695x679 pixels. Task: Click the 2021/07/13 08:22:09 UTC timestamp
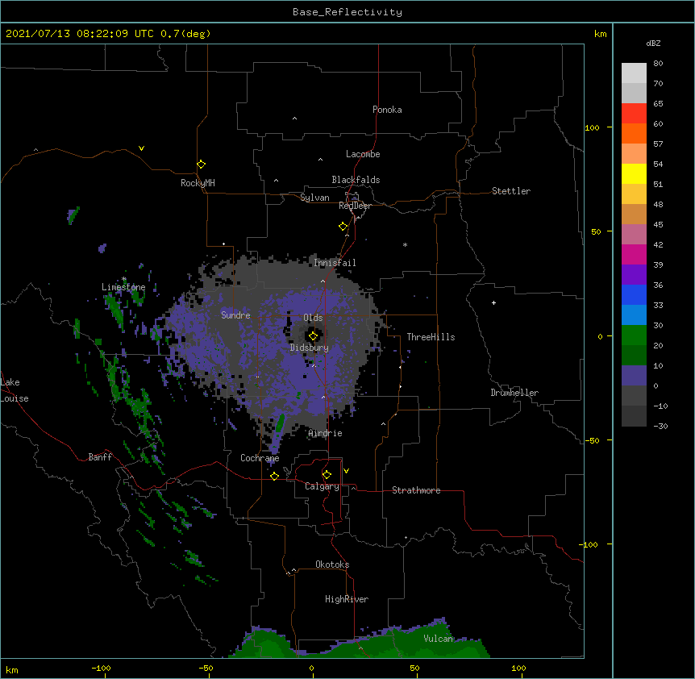(x=80, y=34)
